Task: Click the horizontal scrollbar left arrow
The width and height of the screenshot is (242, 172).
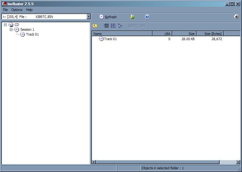Action: 94,162
